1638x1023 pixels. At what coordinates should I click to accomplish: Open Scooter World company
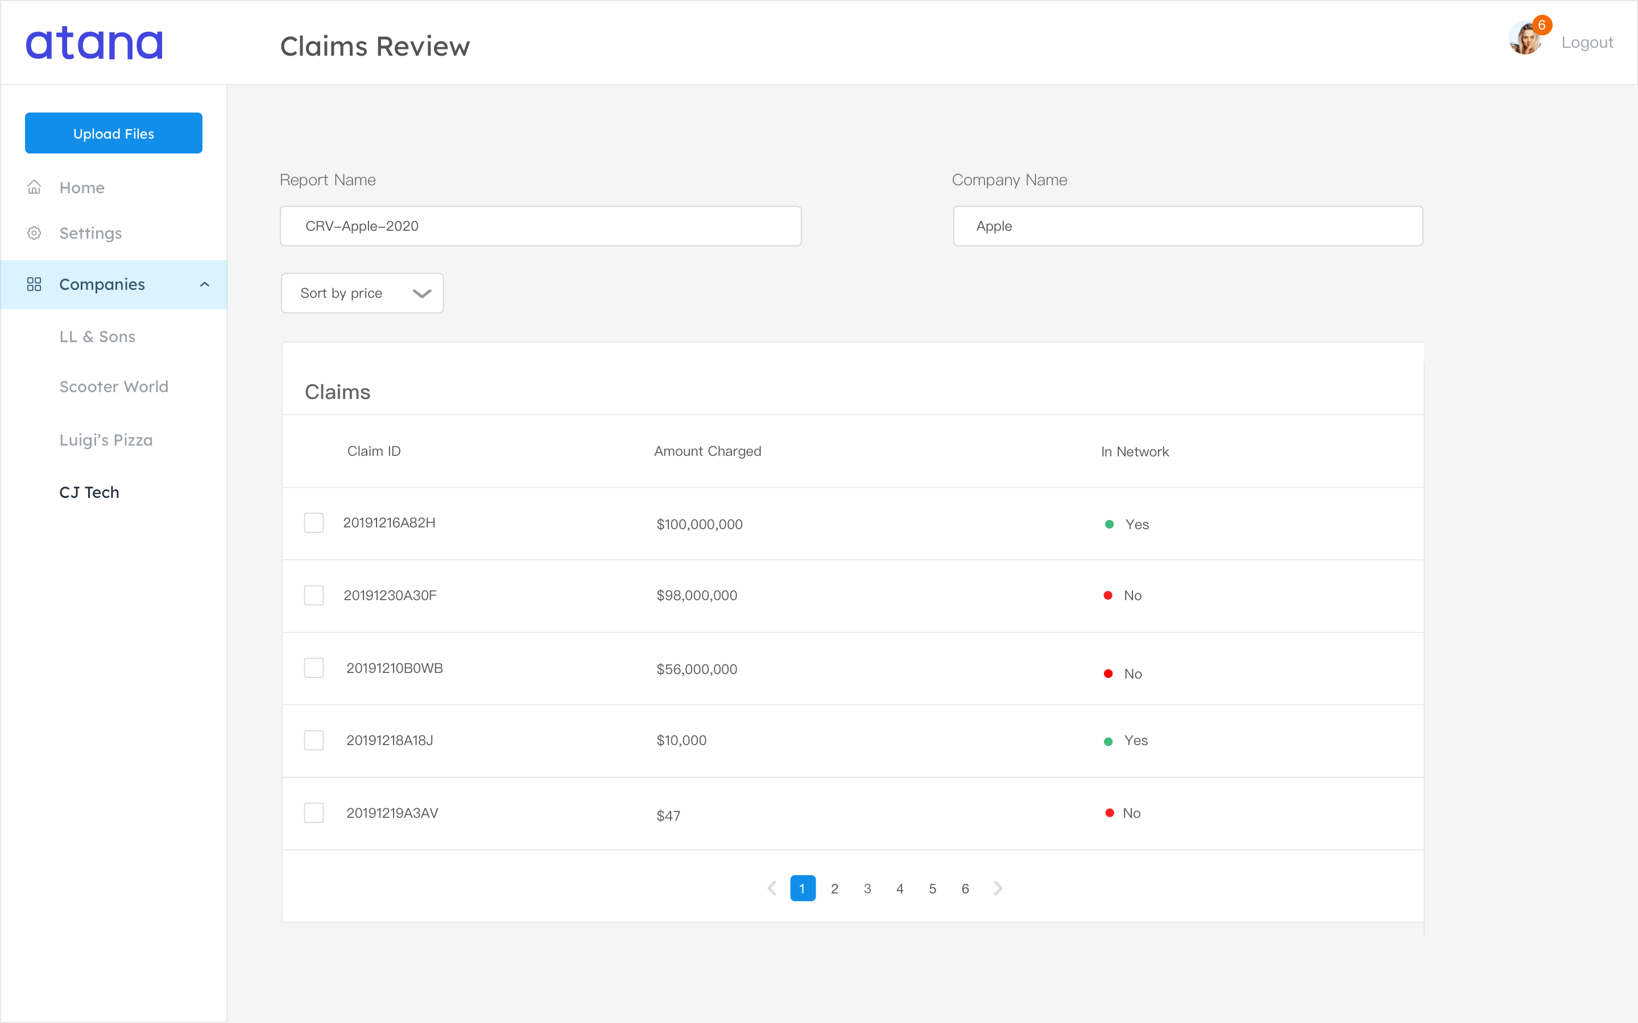(114, 386)
